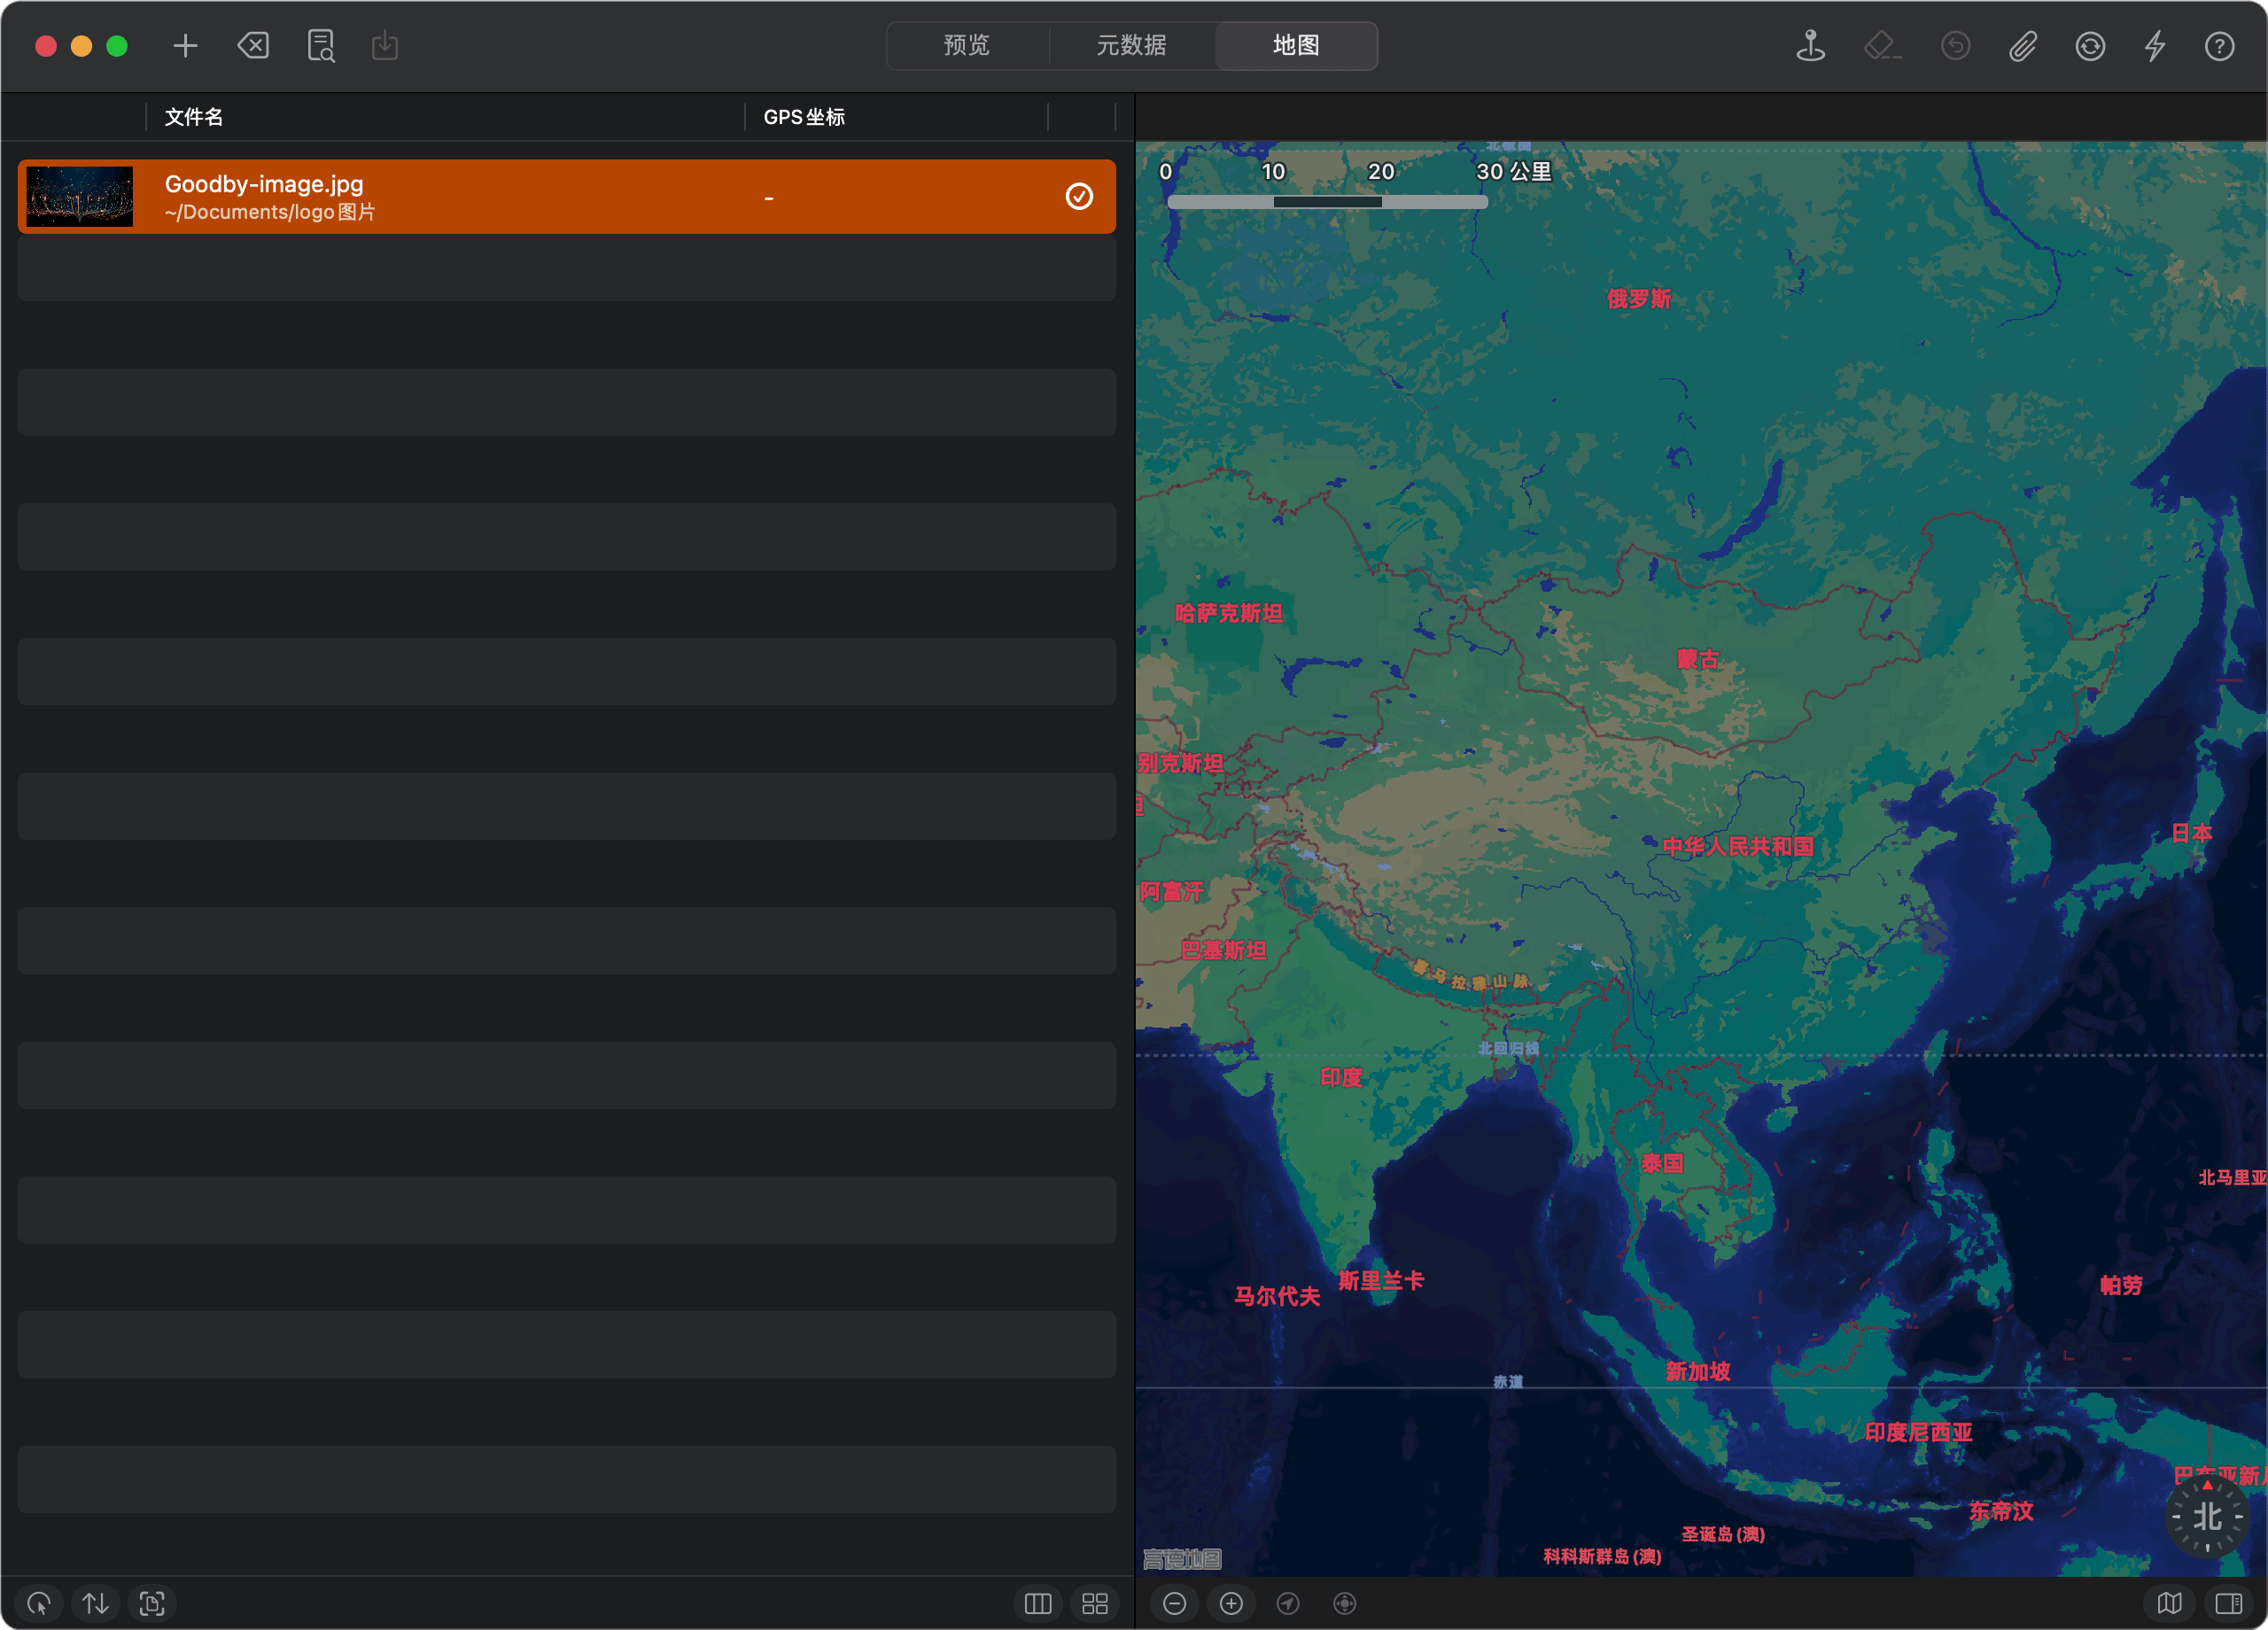Switch to the 预览 tab
The image size is (2268, 1630).
[x=966, y=46]
